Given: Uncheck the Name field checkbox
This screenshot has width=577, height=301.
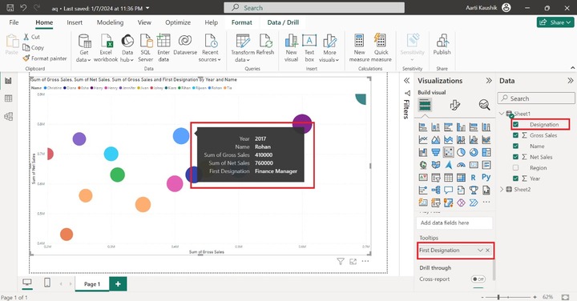Looking at the screenshot, I should [515, 146].
